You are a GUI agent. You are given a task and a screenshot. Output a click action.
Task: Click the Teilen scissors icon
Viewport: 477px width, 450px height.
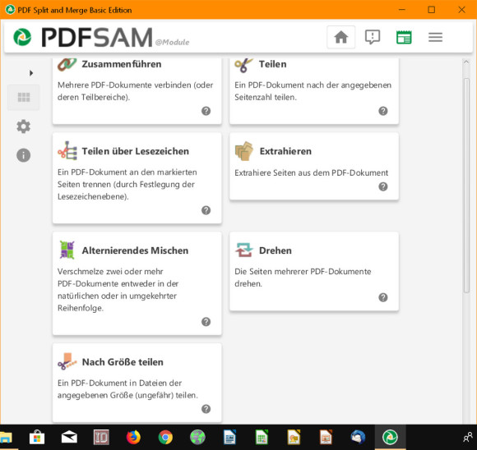tap(243, 65)
